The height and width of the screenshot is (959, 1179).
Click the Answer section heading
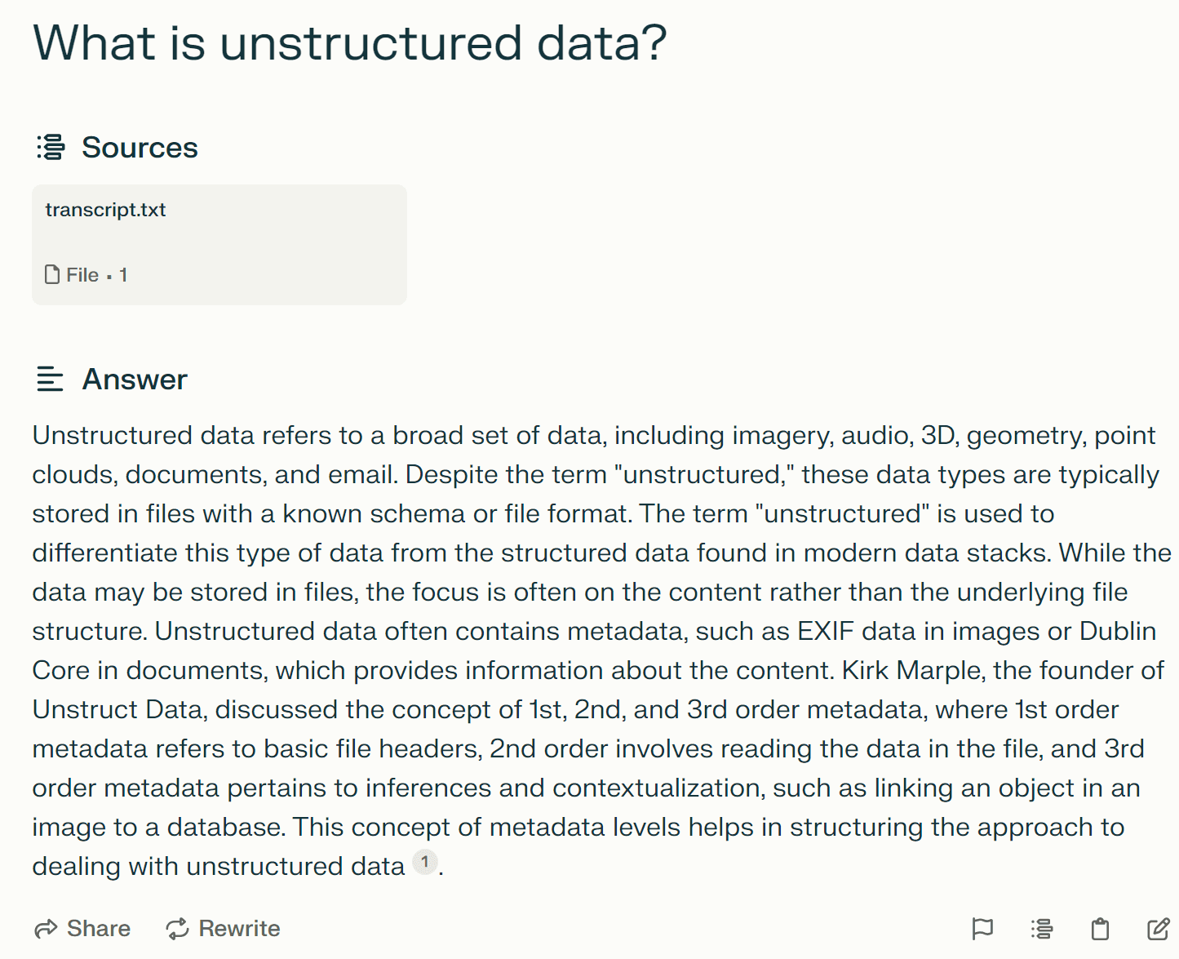[x=135, y=380]
